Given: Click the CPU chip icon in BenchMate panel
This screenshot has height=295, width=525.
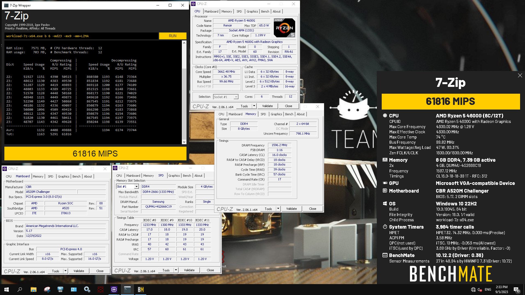Looking at the screenshot, I should click(x=385, y=116).
